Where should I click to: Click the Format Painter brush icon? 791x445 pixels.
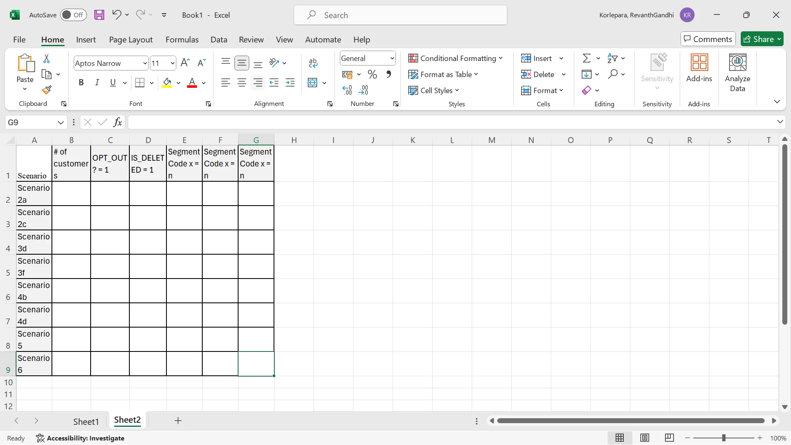coord(47,90)
